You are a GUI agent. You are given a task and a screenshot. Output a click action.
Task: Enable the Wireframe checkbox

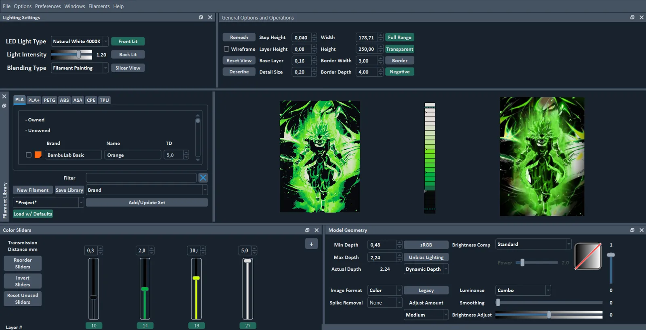coord(227,49)
